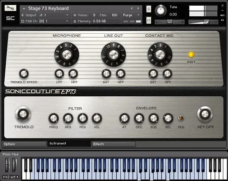Click the Envelope DEC. knob

click(139, 118)
